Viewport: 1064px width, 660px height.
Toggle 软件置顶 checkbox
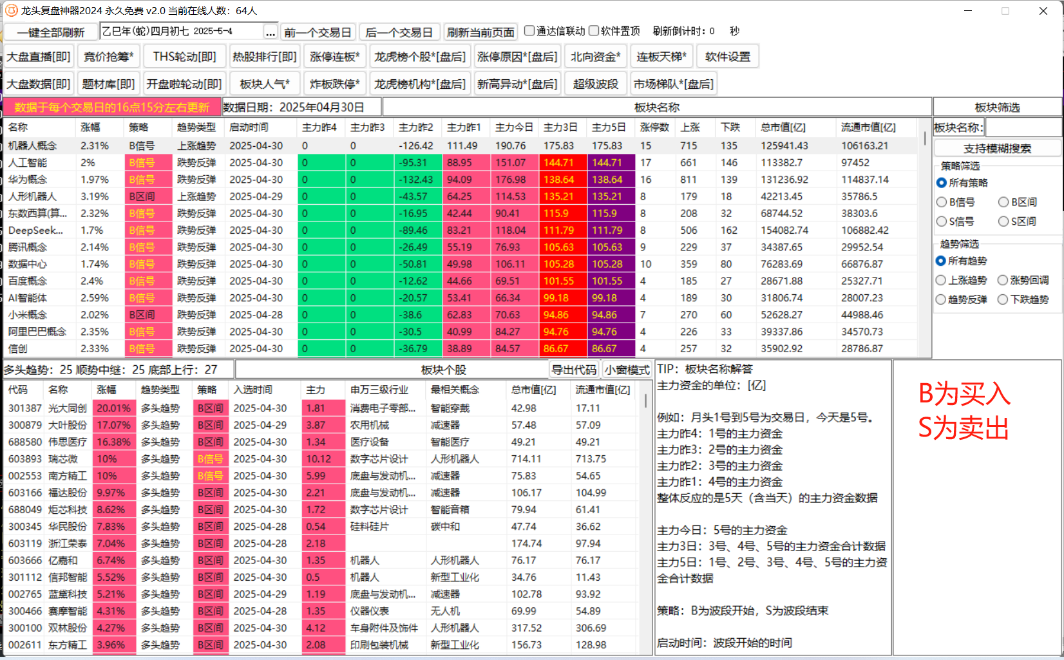click(594, 30)
